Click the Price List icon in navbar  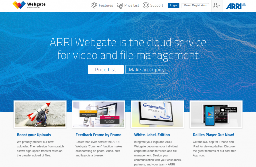pos(120,5)
